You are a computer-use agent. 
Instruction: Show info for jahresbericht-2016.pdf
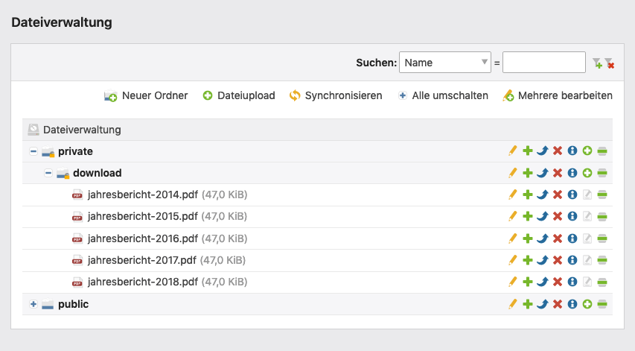pos(572,238)
